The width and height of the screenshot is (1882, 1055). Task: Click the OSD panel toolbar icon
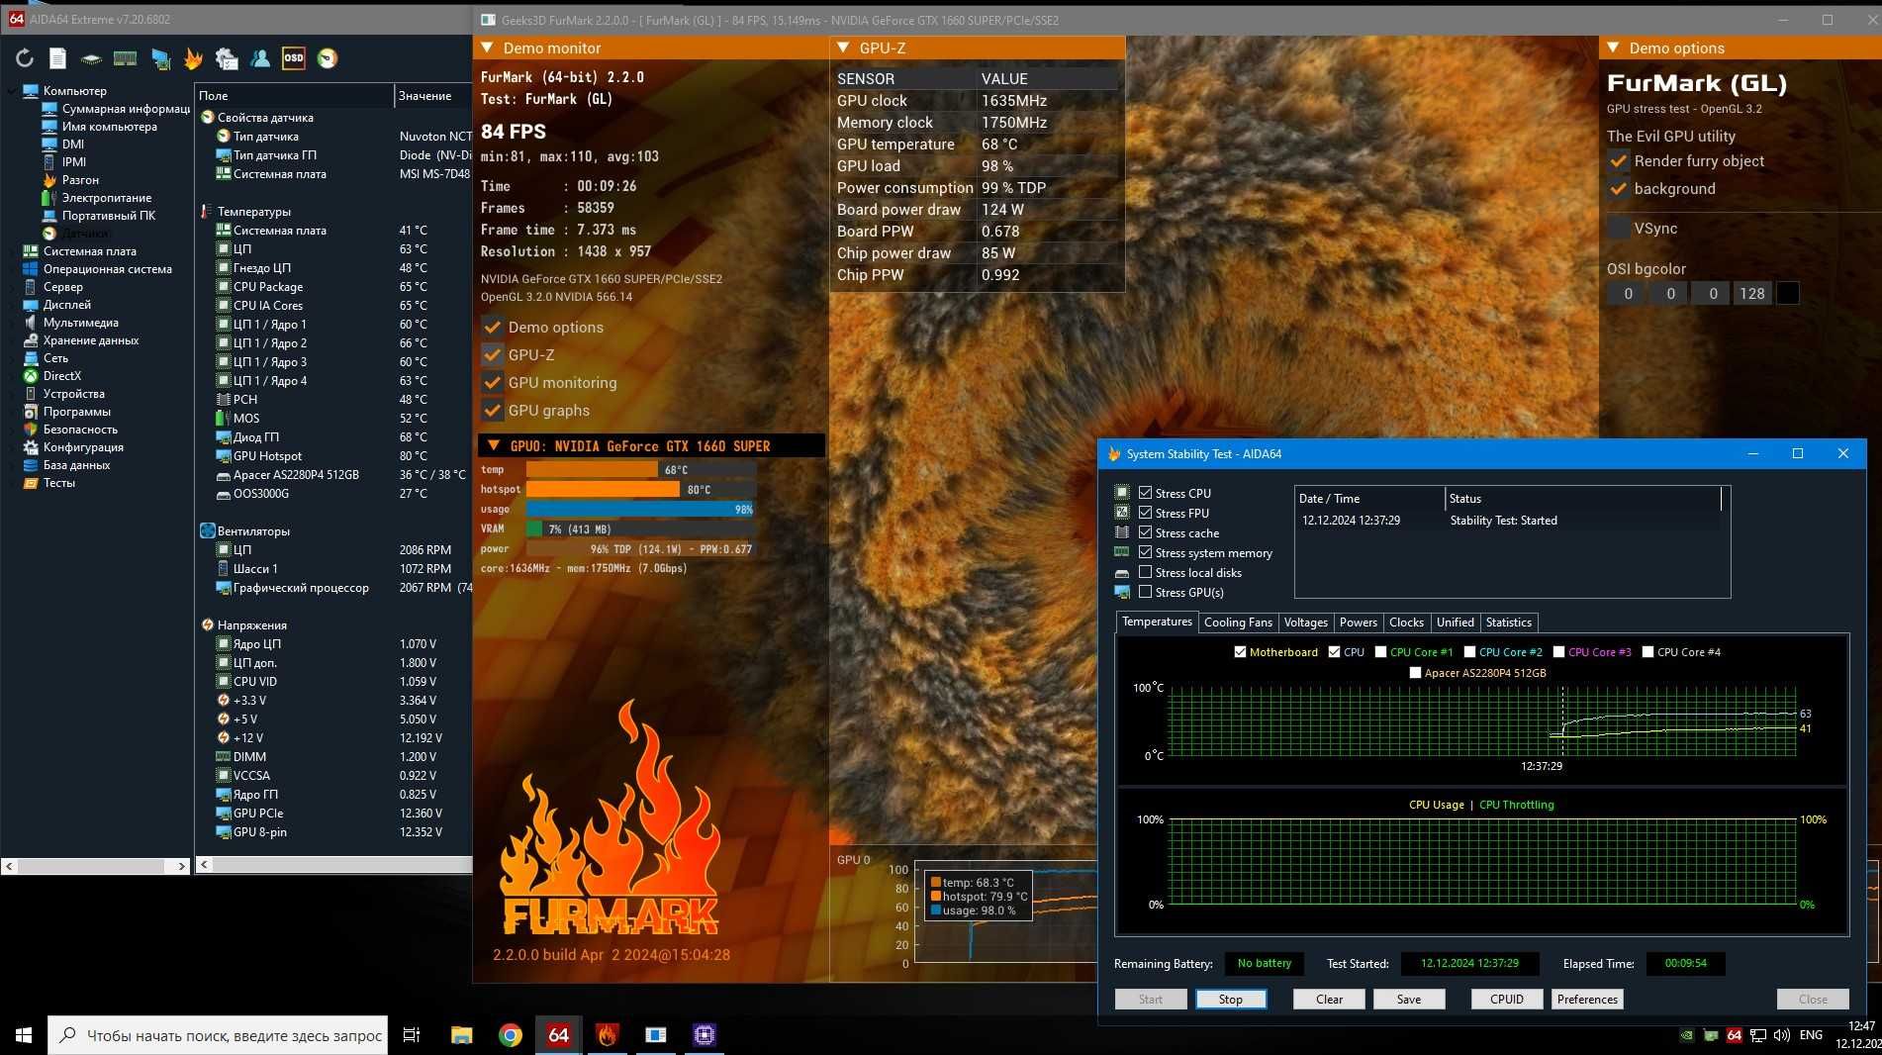[x=294, y=58]
